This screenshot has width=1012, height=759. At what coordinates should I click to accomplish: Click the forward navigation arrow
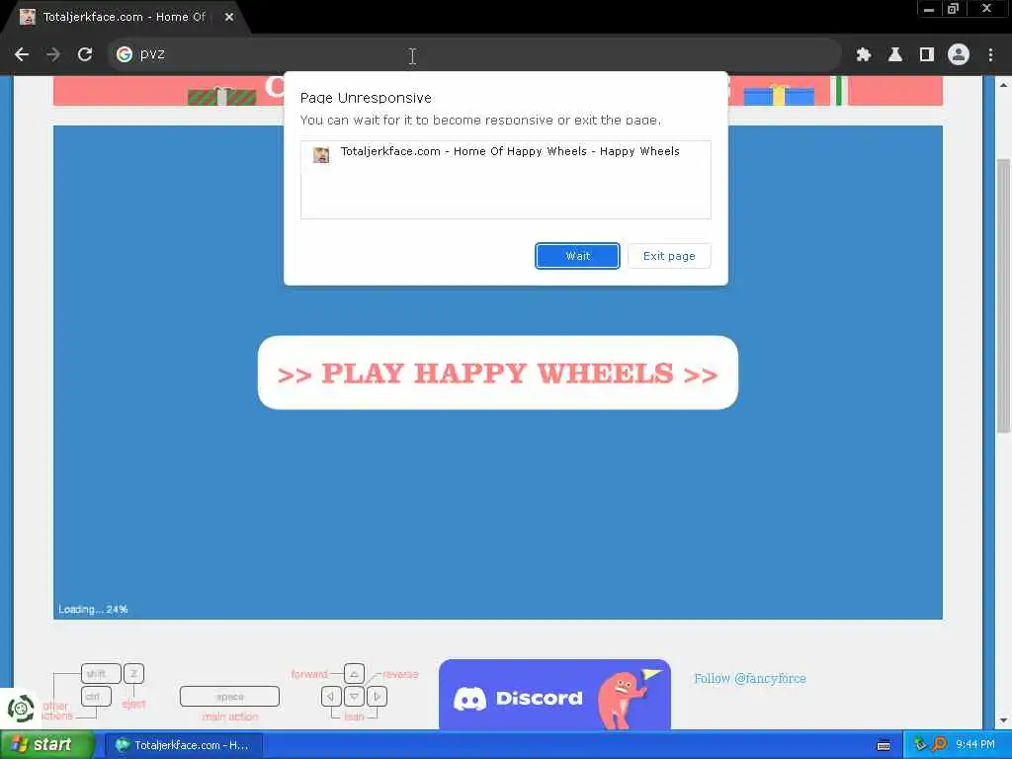(x=53, y=54)
